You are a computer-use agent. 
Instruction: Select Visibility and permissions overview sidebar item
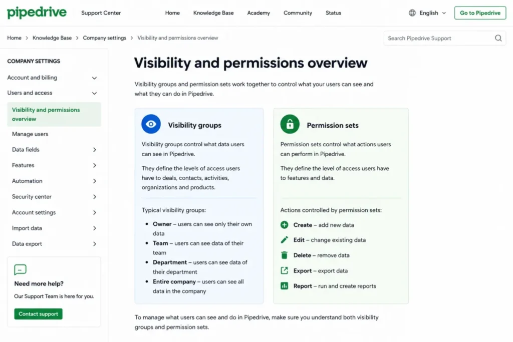(54, 115)
